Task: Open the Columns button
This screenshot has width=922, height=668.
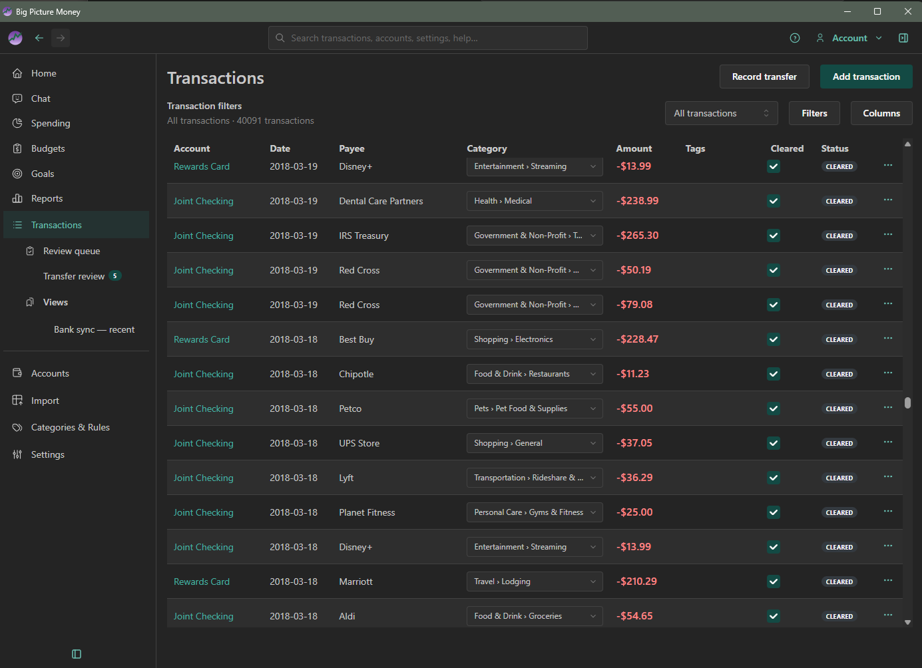Action: point(881,113)
